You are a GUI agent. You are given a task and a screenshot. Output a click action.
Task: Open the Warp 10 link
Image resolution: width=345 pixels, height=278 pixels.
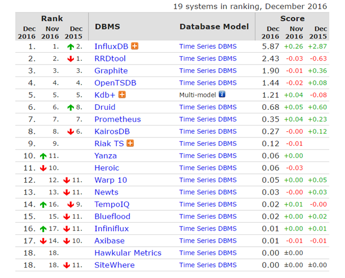111,180
